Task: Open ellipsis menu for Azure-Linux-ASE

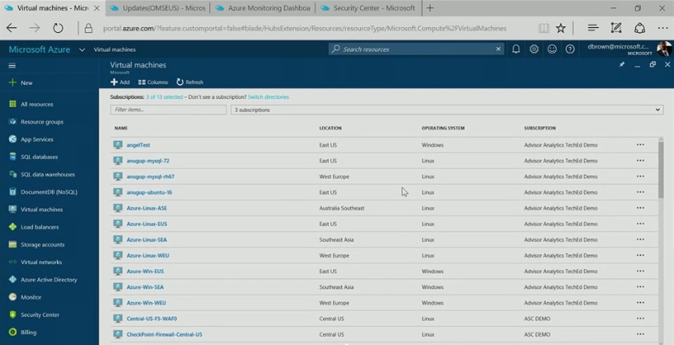Action: pyautogui.click(x=640, y=208)
